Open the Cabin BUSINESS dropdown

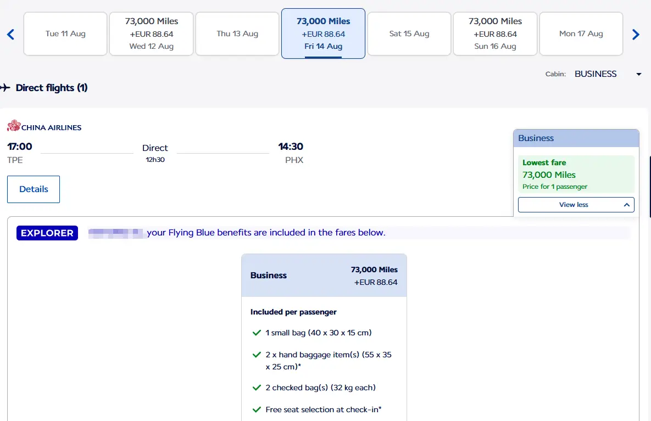click(x=607, y=74)
